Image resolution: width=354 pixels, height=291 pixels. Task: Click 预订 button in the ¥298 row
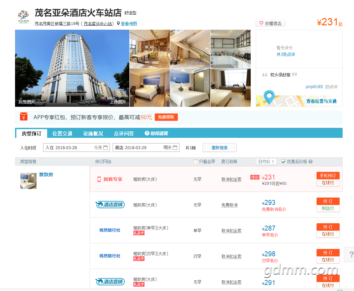[x=328, y=253]
